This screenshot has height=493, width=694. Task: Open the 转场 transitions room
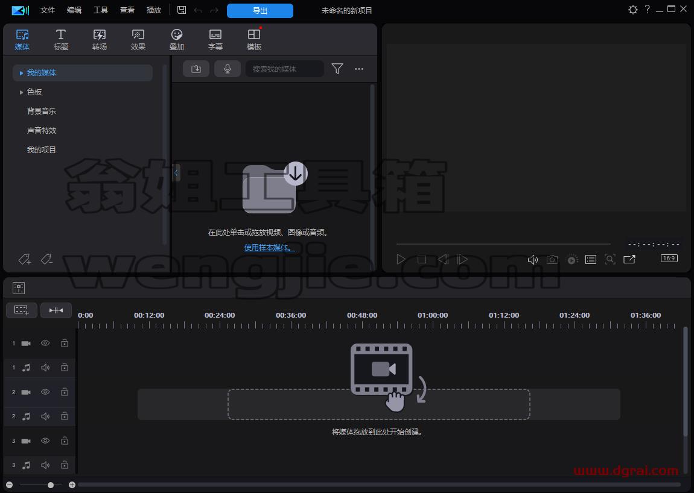click(x=99, y=40)
